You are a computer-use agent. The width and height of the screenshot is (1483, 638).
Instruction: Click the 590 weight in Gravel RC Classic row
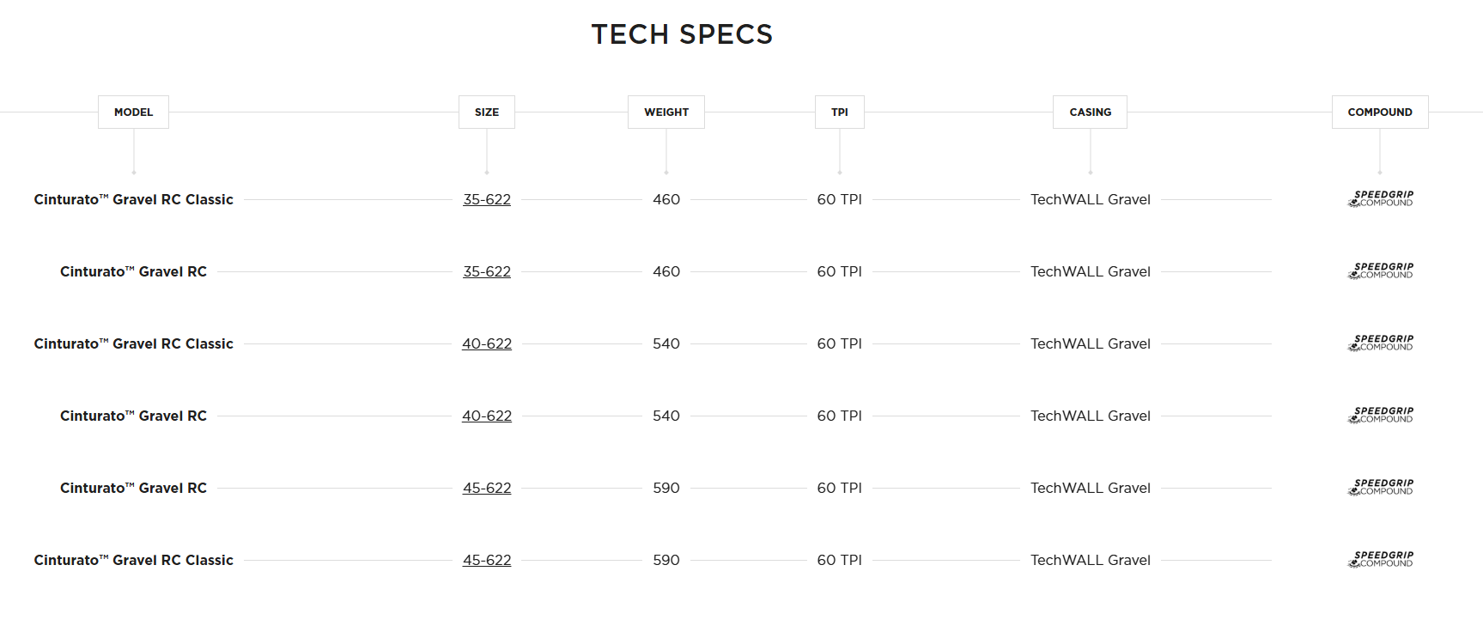point(666,560)
